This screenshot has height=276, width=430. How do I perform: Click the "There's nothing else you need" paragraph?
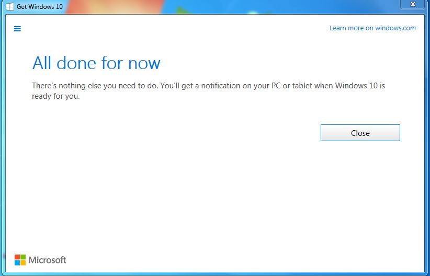pyautogui.click(x=208, y=91)
